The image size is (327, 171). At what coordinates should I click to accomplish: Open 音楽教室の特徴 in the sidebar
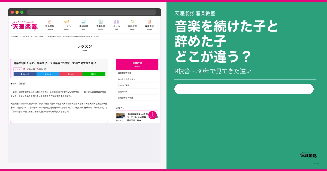pos(137,73)
